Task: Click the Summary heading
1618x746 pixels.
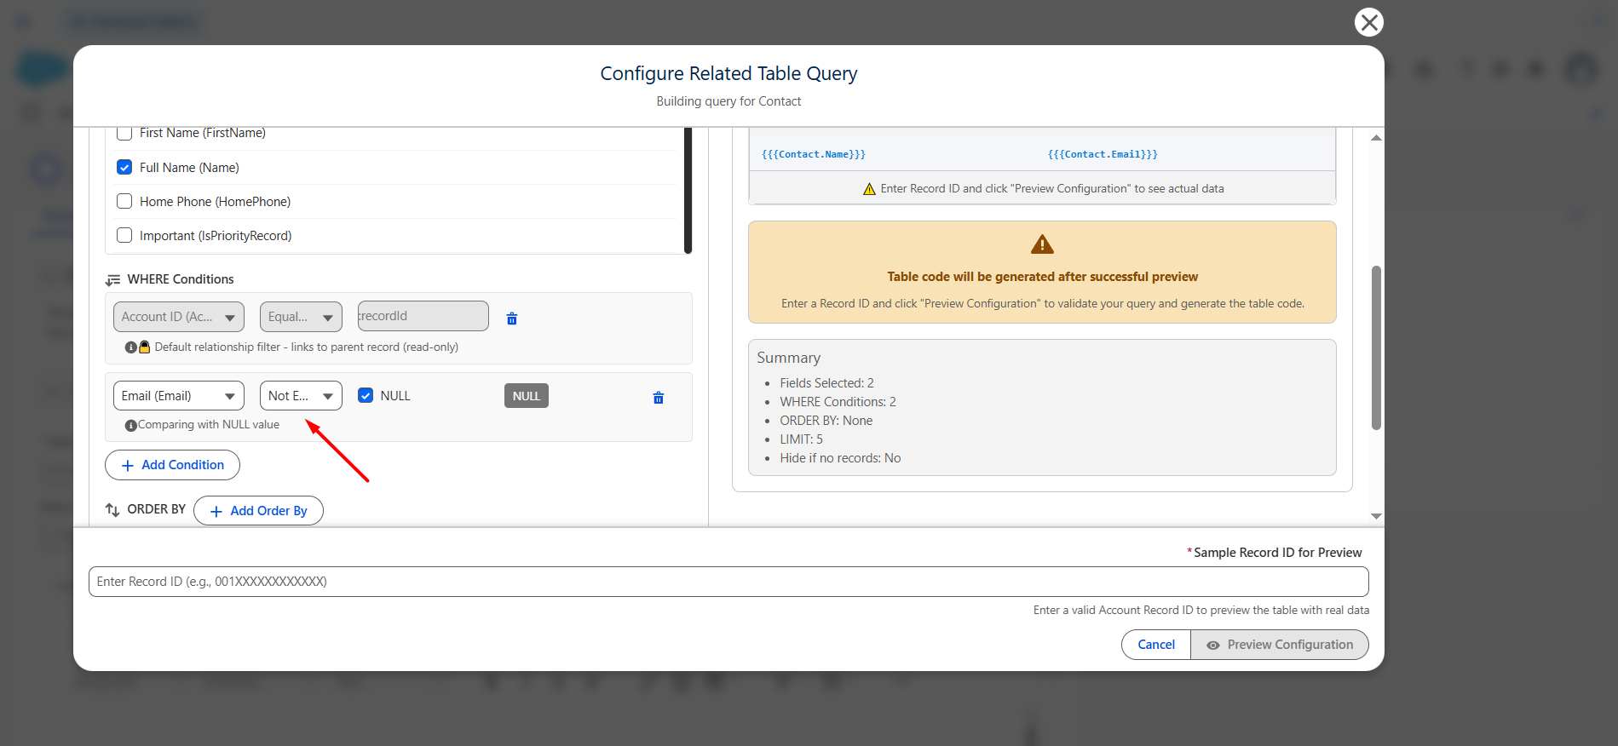Action: coord(789,358)
